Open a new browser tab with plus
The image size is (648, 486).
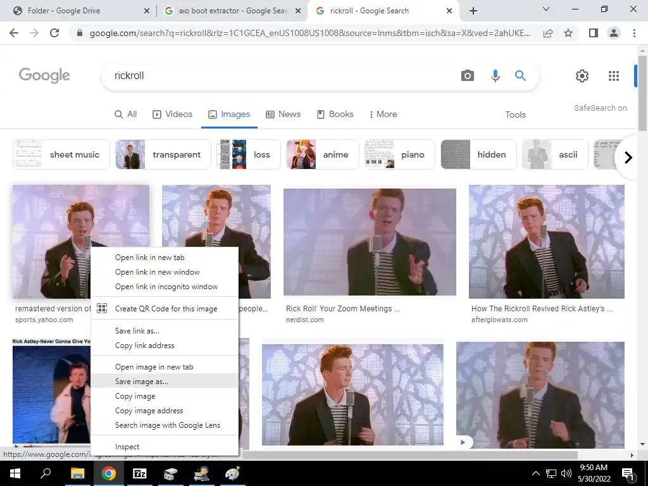tap(473, 11)
